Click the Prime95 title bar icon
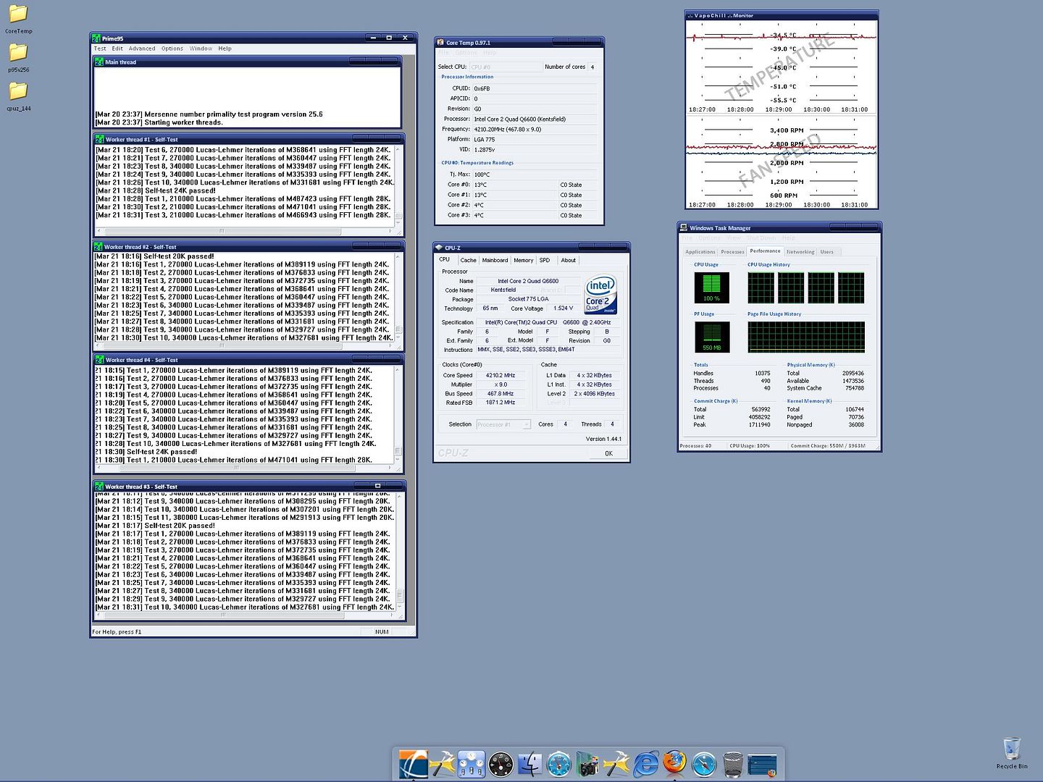This screenshot has height=782, width=1043. coord(96,38)
